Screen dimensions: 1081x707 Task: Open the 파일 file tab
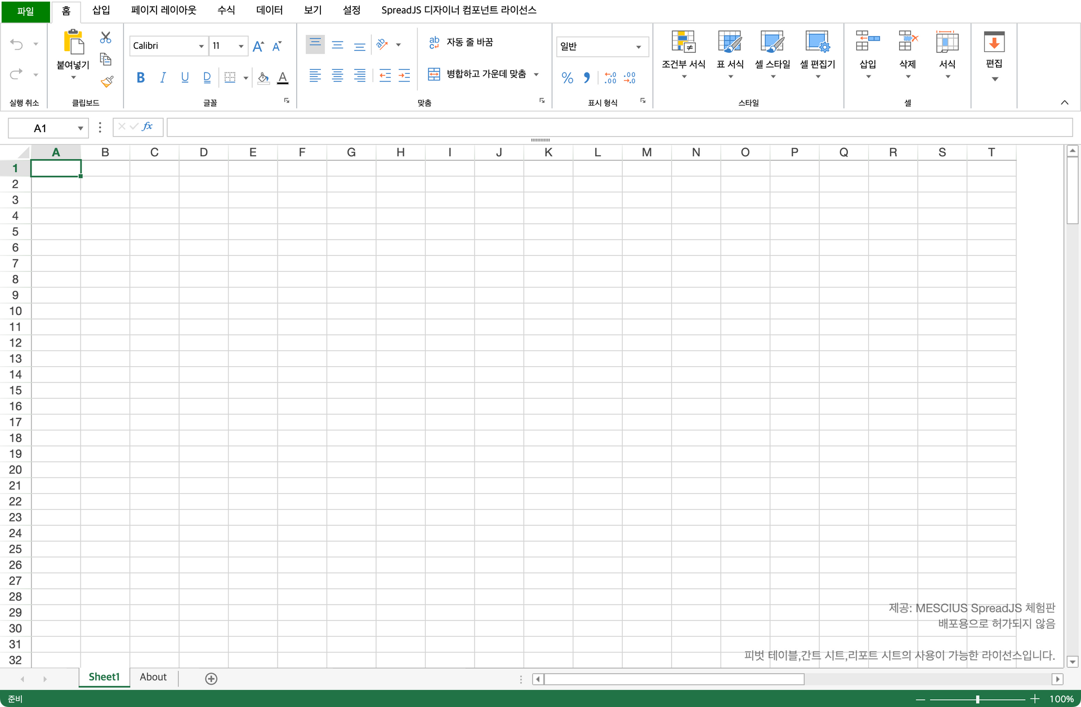[x=25, y=11]
